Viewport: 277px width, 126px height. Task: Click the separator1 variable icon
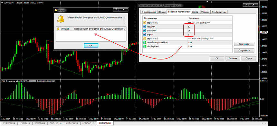[x=145, y=23]
